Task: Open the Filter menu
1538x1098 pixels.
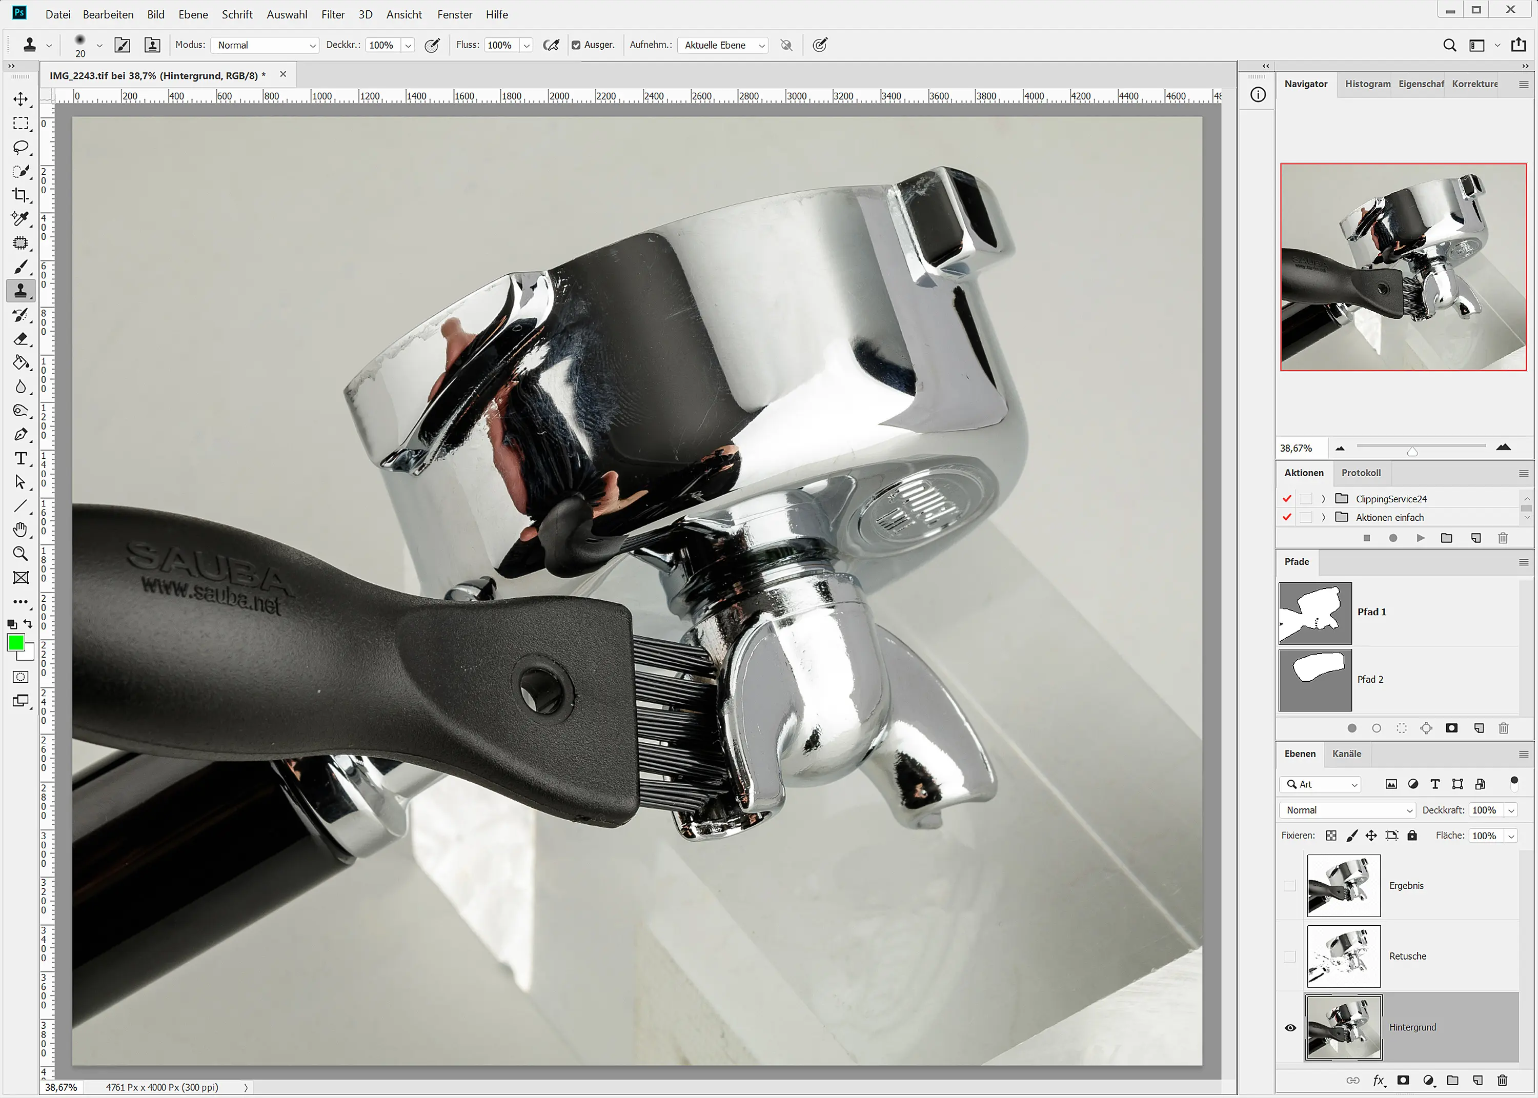Action: pyautogui.click(x=333, y=14)
